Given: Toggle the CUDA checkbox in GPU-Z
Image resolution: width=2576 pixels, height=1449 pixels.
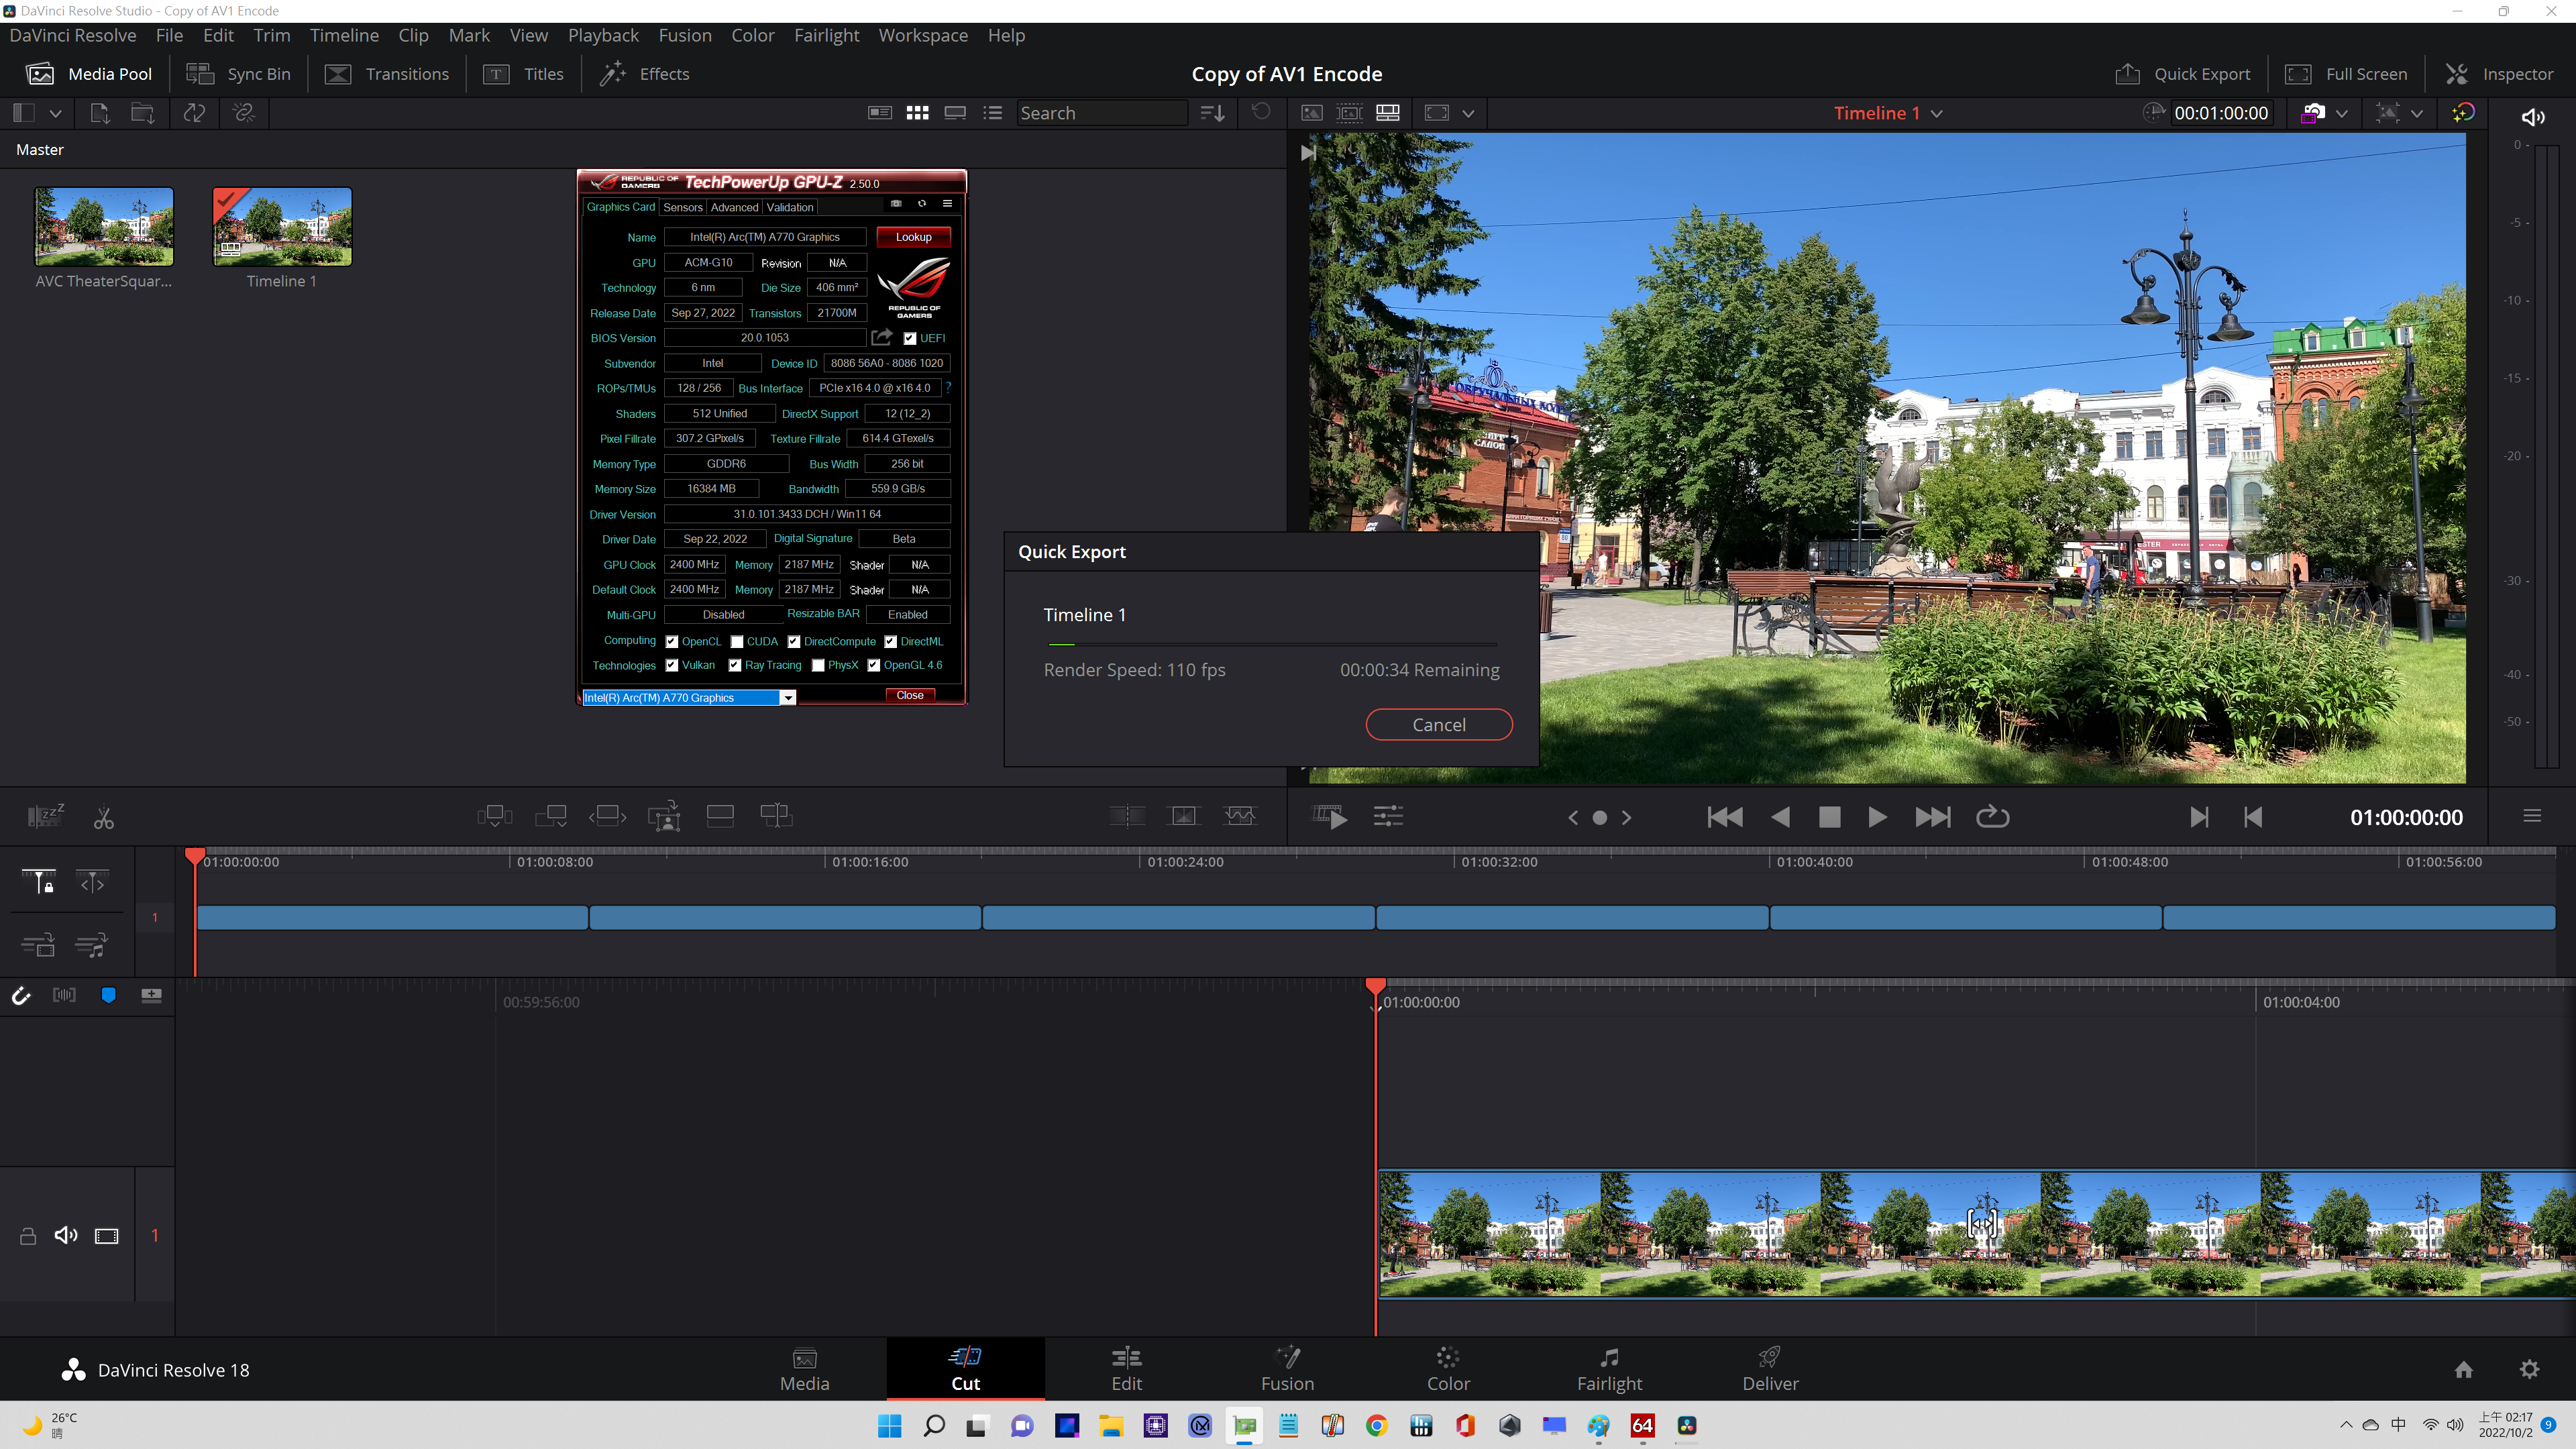Looking at the screenshot, I should [737, 642].
